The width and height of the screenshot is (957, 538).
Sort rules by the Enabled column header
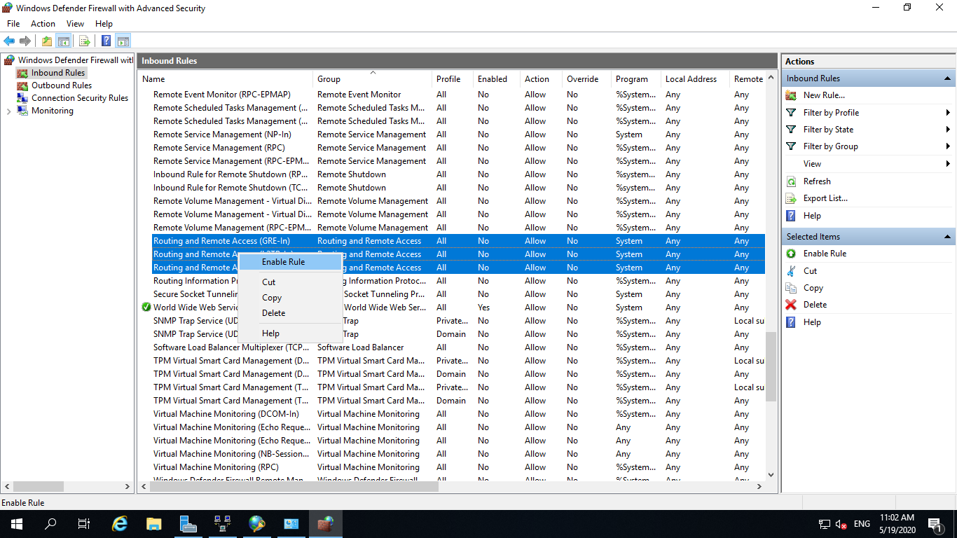point(497,79)
